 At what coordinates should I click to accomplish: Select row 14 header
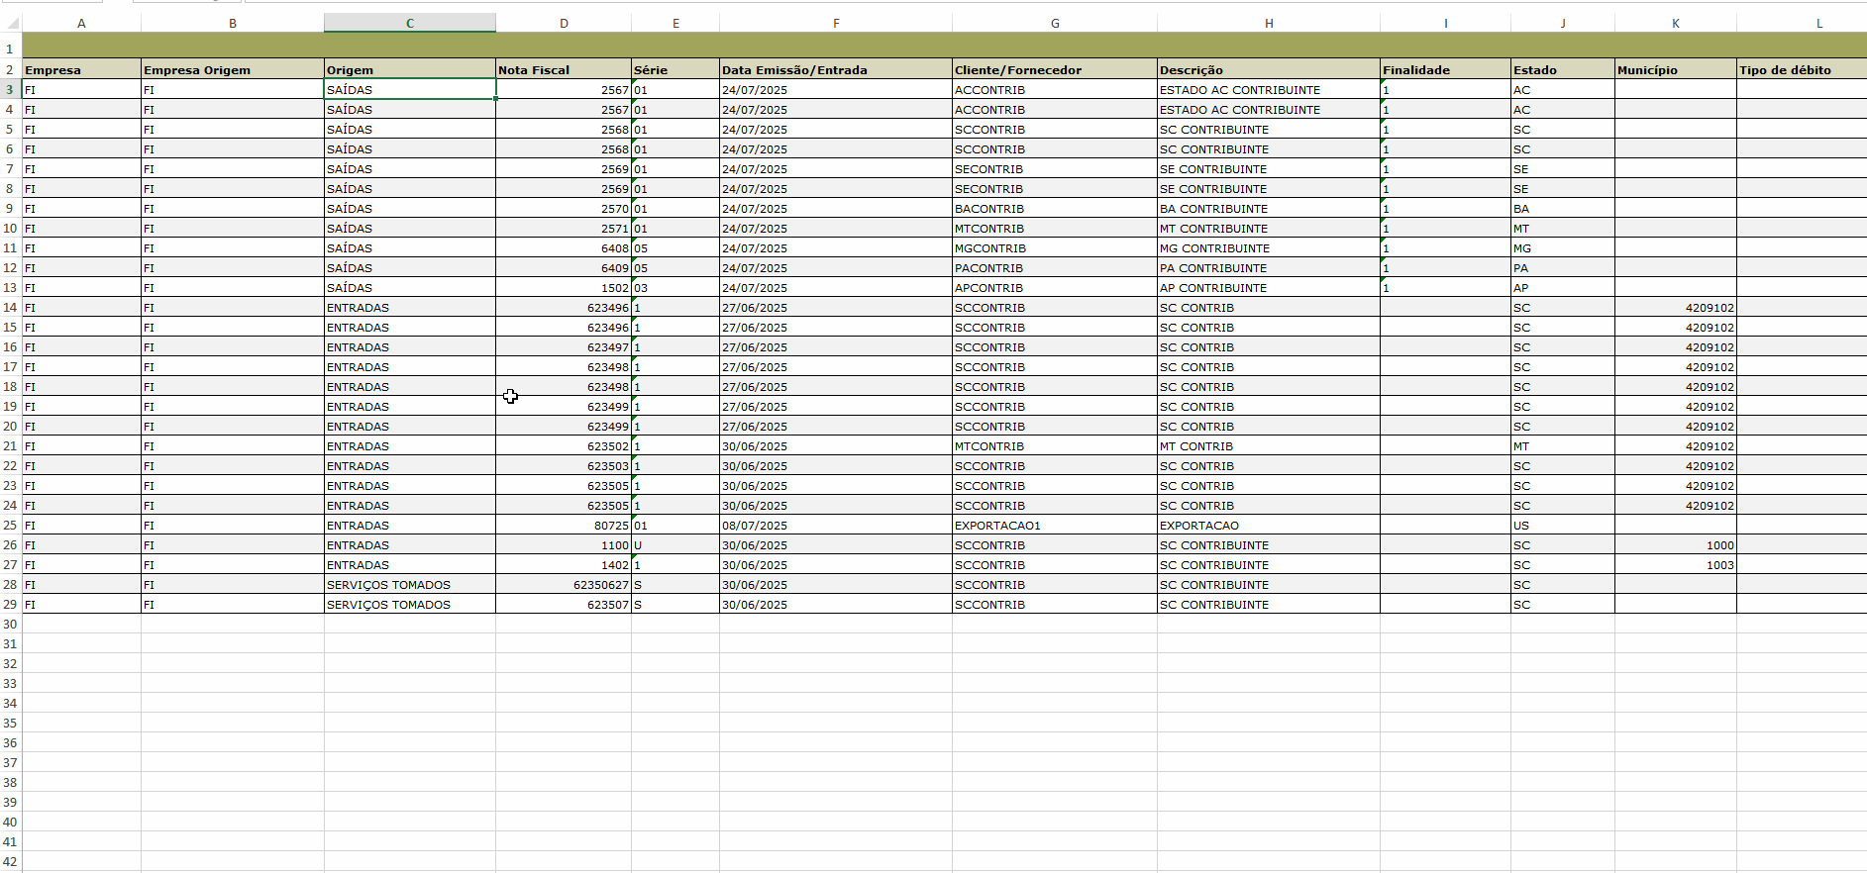10,308
